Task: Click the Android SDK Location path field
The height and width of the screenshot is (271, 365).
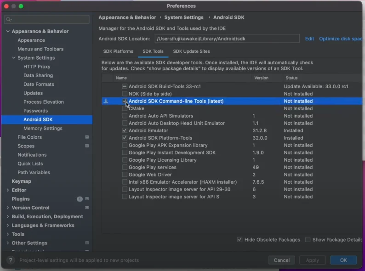Action: [227, 39]
